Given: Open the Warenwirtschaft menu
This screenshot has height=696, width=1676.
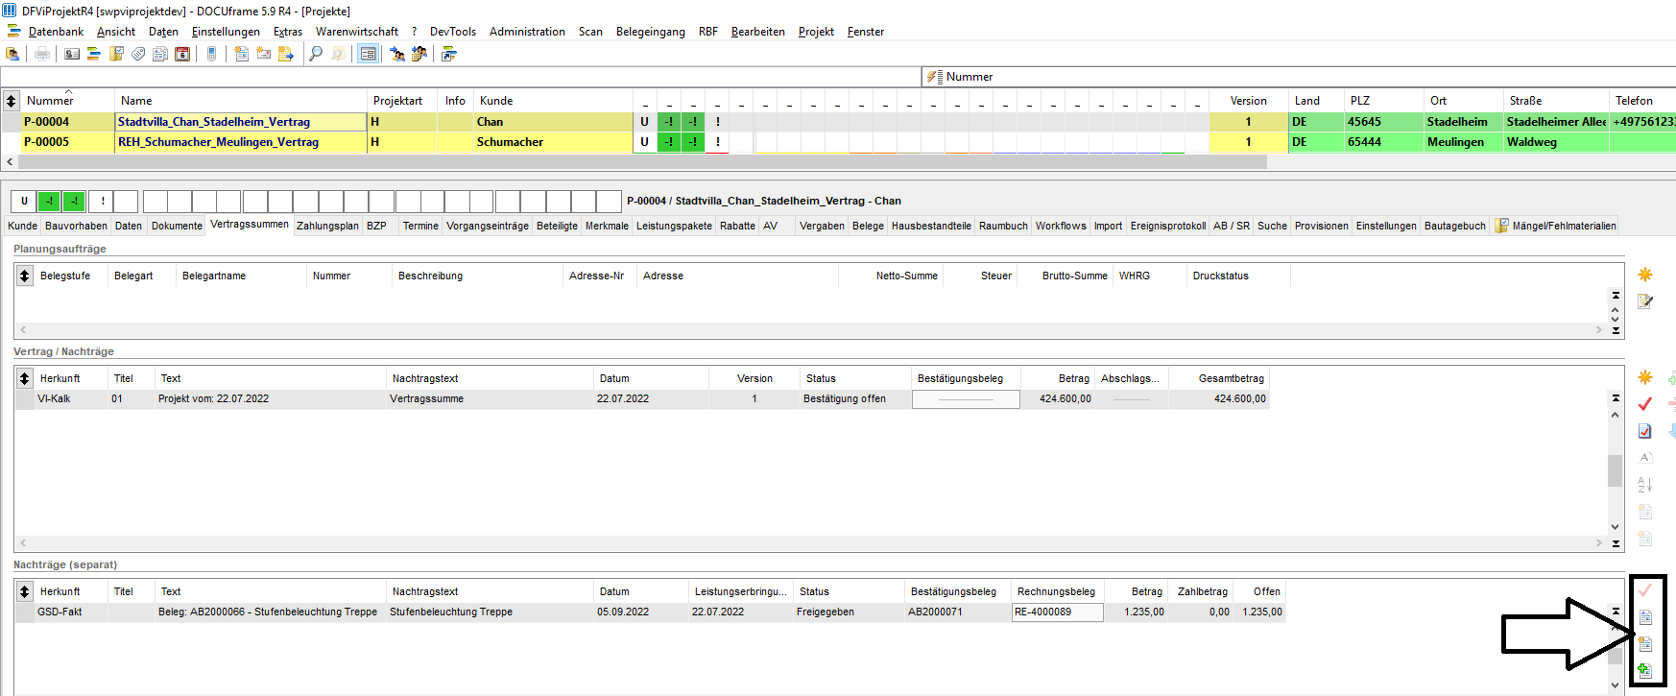Looking at the screenshot, I should point(357,32).
